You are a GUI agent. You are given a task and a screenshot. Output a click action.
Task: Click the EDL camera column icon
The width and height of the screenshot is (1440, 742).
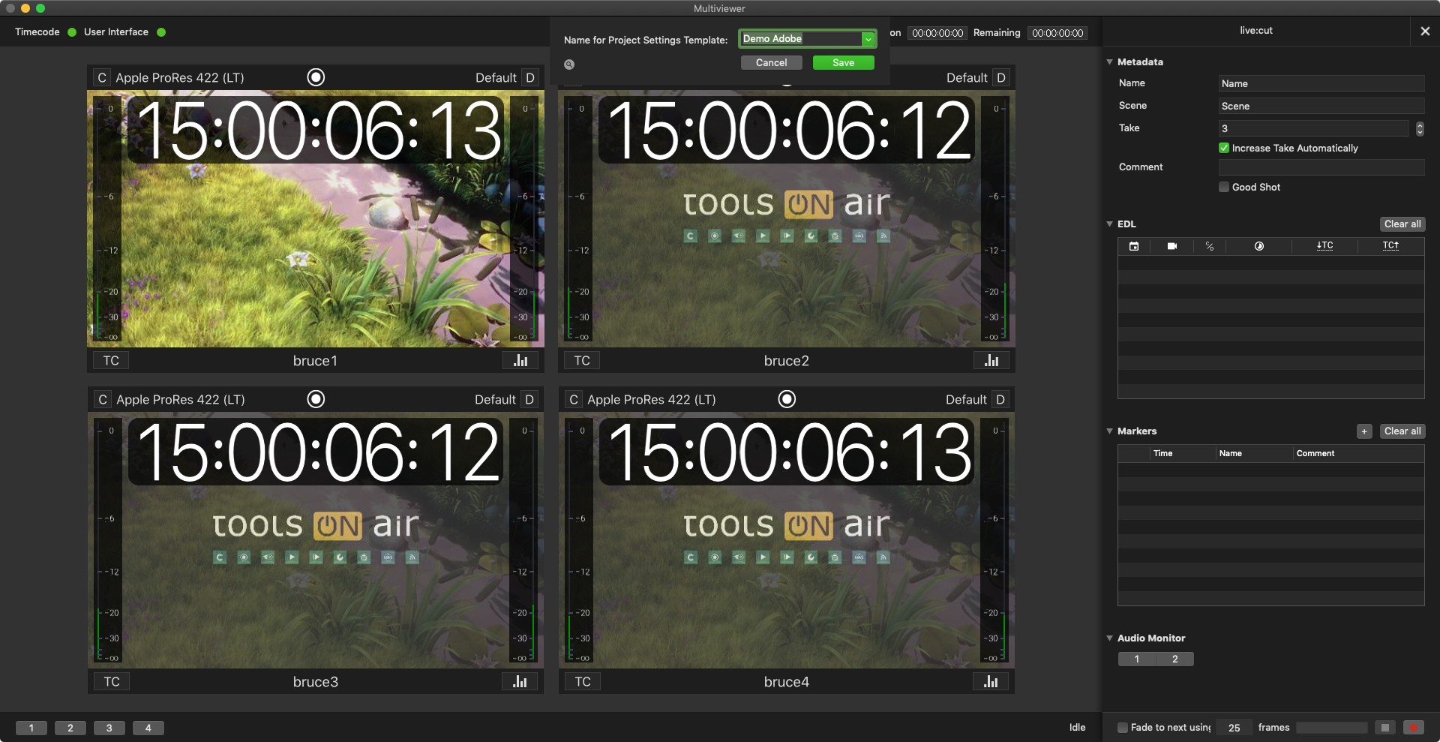pyautogui.click(x=1172, y=246)
